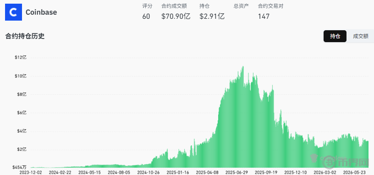
Task: Click the 2026-05-23 date label
Action: tap(354, 172)
